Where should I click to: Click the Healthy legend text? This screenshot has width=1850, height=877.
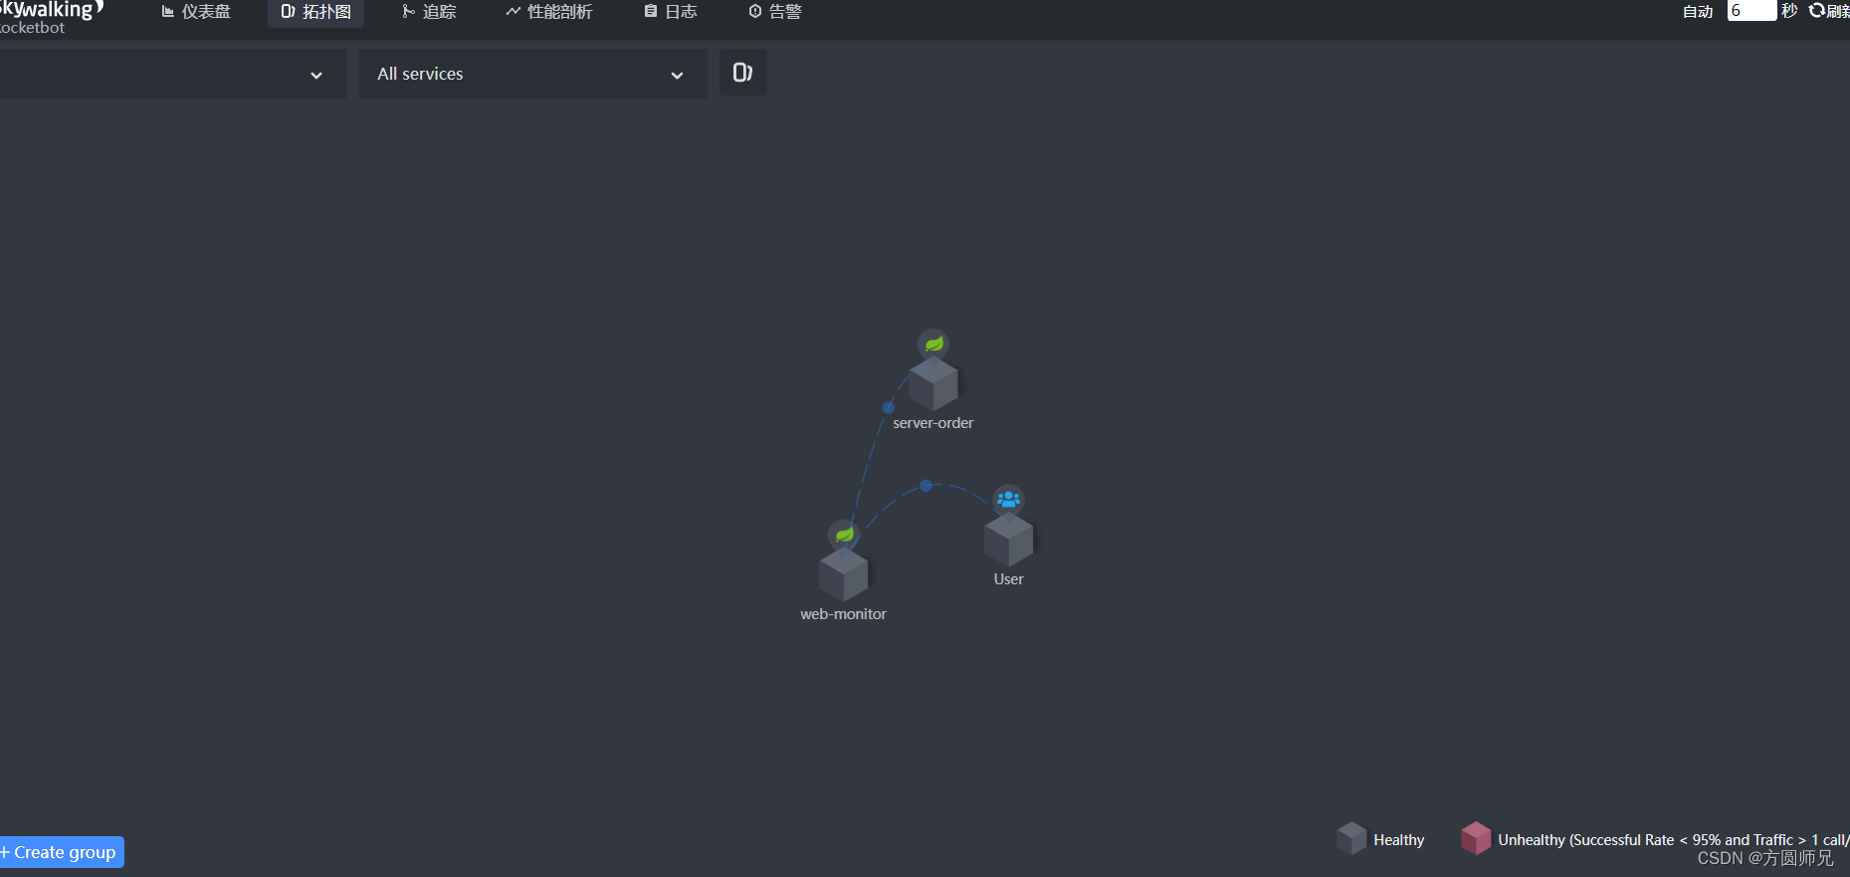1399,840
